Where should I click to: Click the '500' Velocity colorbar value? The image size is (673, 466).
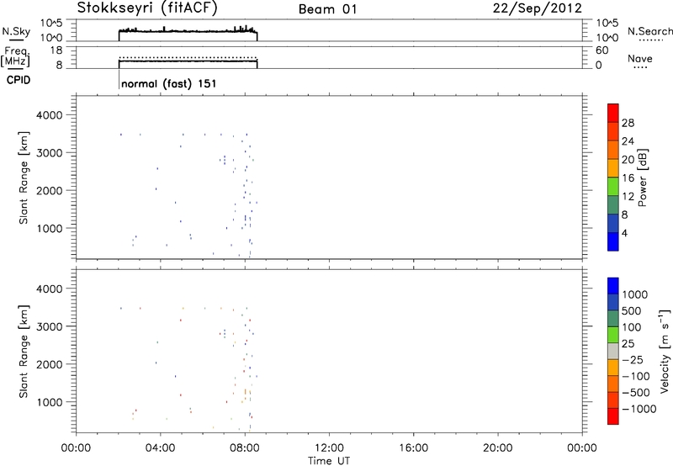(632, 311)
